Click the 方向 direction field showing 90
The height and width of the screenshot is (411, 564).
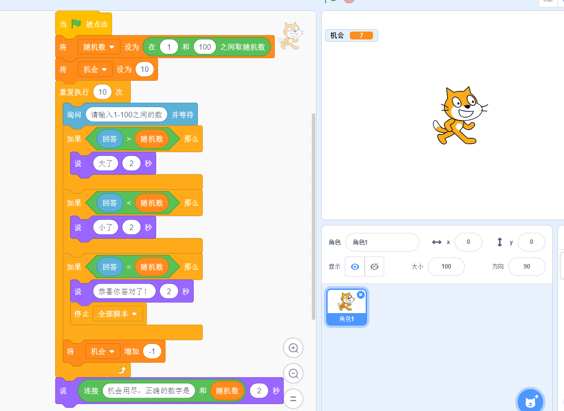[x=526, y=267]
